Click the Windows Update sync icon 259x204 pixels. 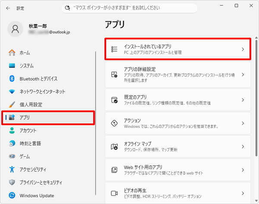[12, 195]
